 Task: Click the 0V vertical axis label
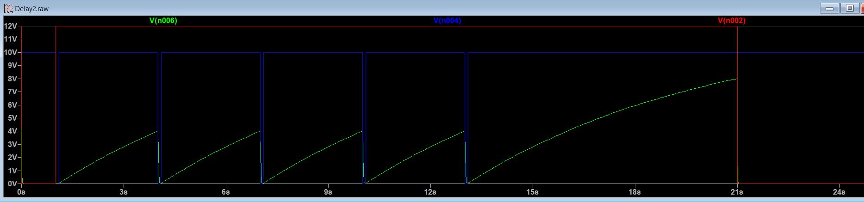coord(12,184)
